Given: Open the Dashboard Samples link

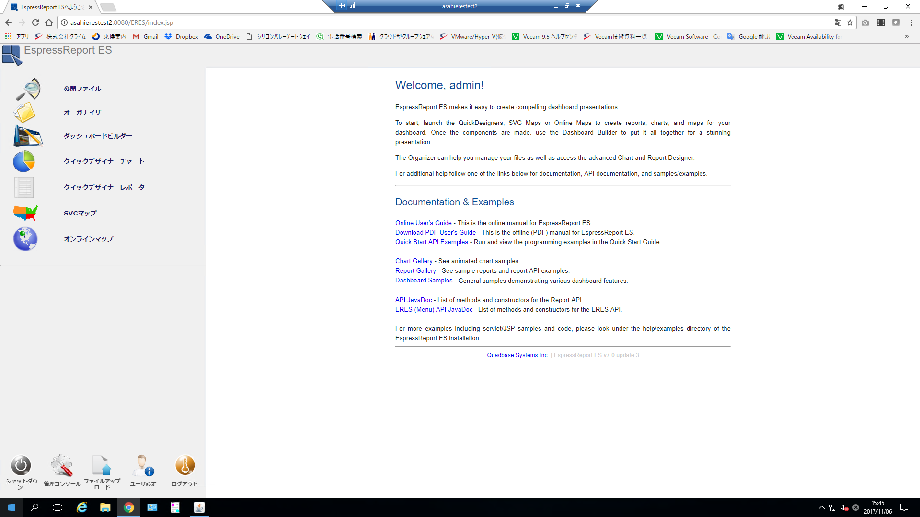Looking at the screenshot, I should click(424, 281).
